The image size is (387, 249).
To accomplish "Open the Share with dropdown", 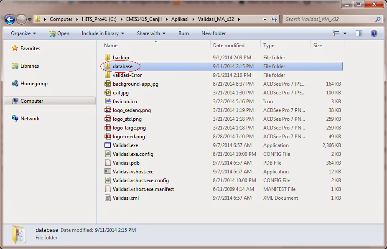I will coord(148,33).
